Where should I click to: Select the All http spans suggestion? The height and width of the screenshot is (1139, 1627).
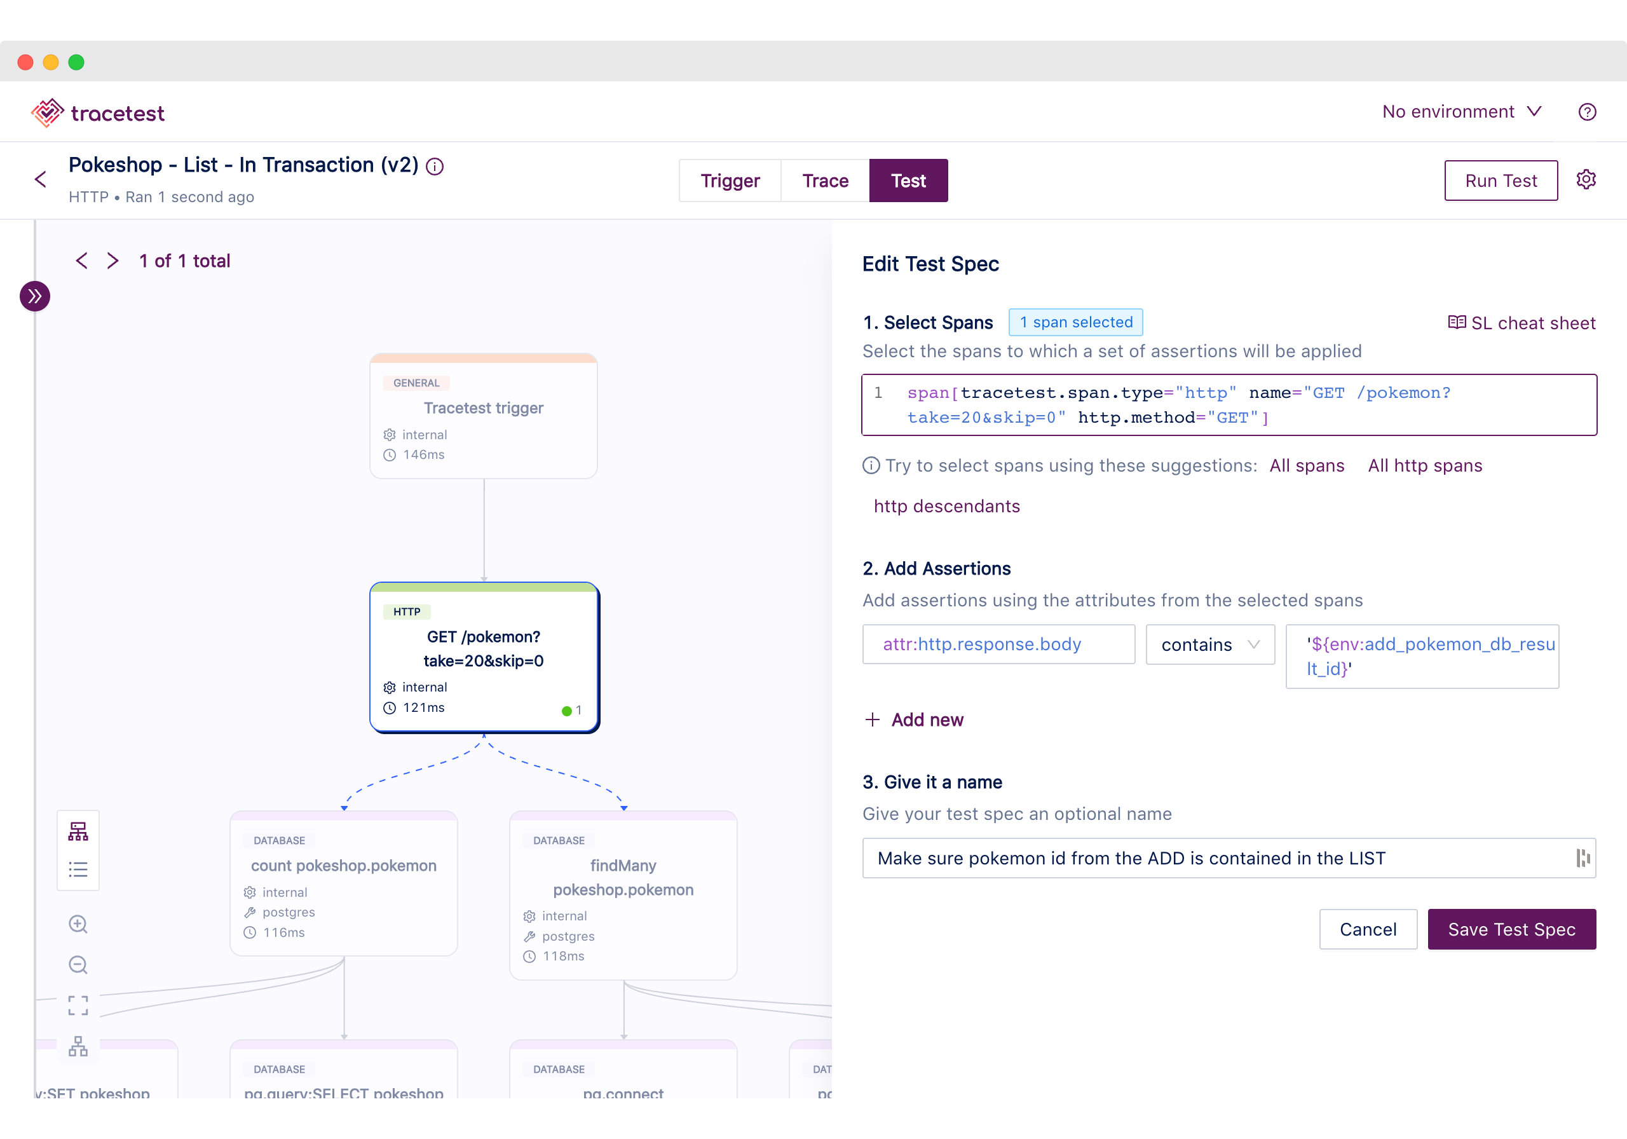point(1425,466)
